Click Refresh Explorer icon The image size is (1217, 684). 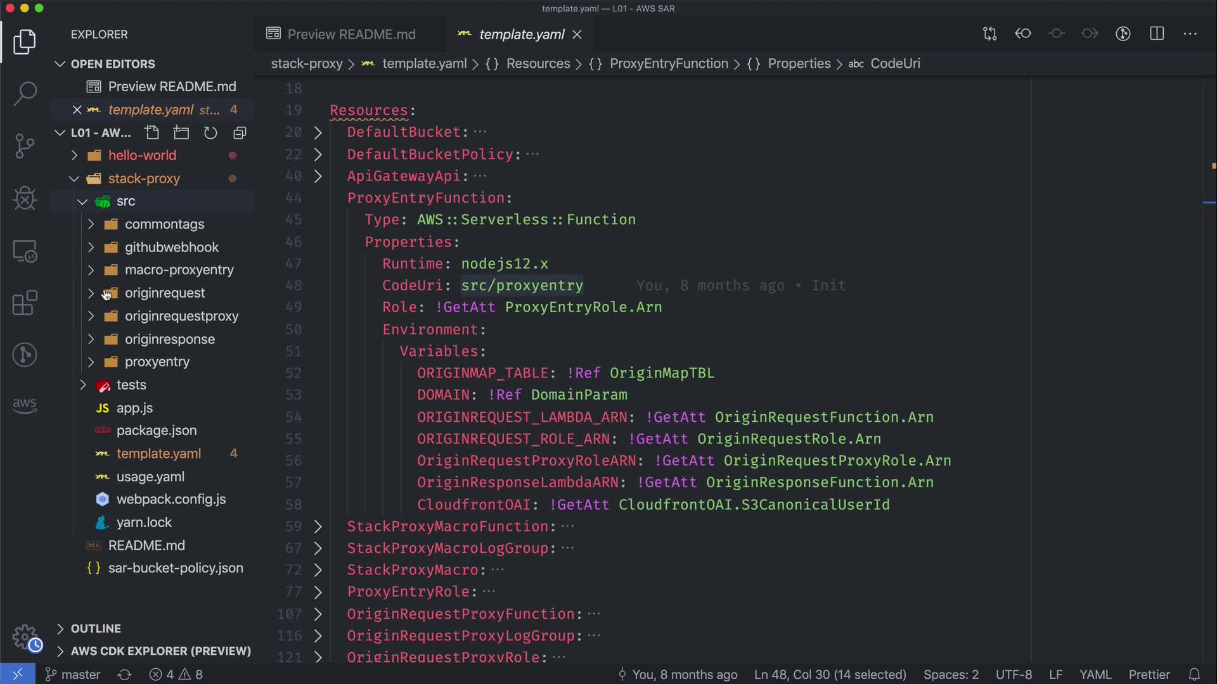pyautogui.click(x=210, y=132)
